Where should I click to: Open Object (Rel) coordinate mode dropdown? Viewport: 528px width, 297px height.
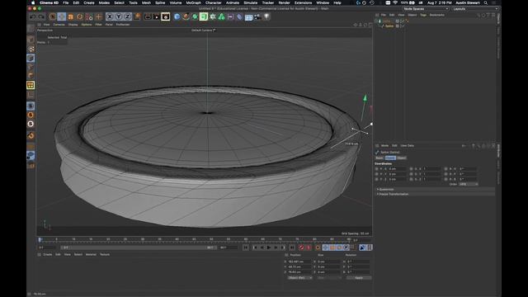point(300,278)
